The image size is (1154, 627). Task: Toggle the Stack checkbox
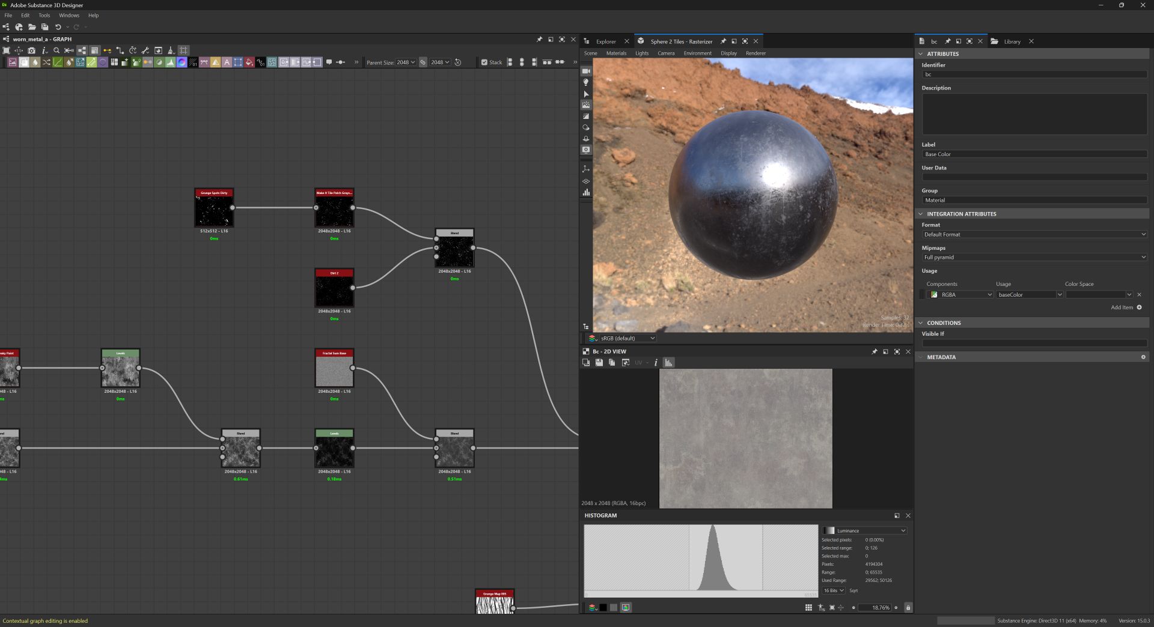484,62
